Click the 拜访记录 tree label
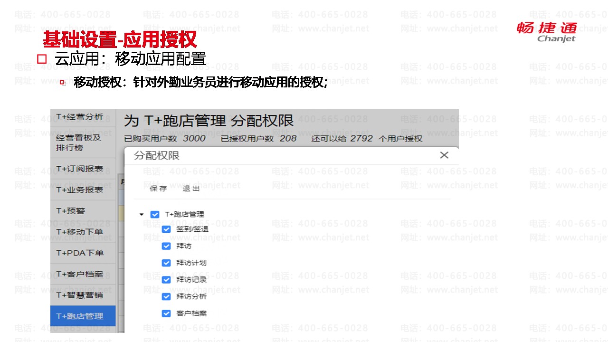608x342 pixels. [191, 280]
